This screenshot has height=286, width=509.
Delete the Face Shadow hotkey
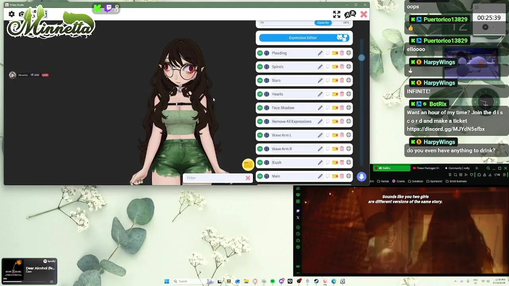click(342, 108)
